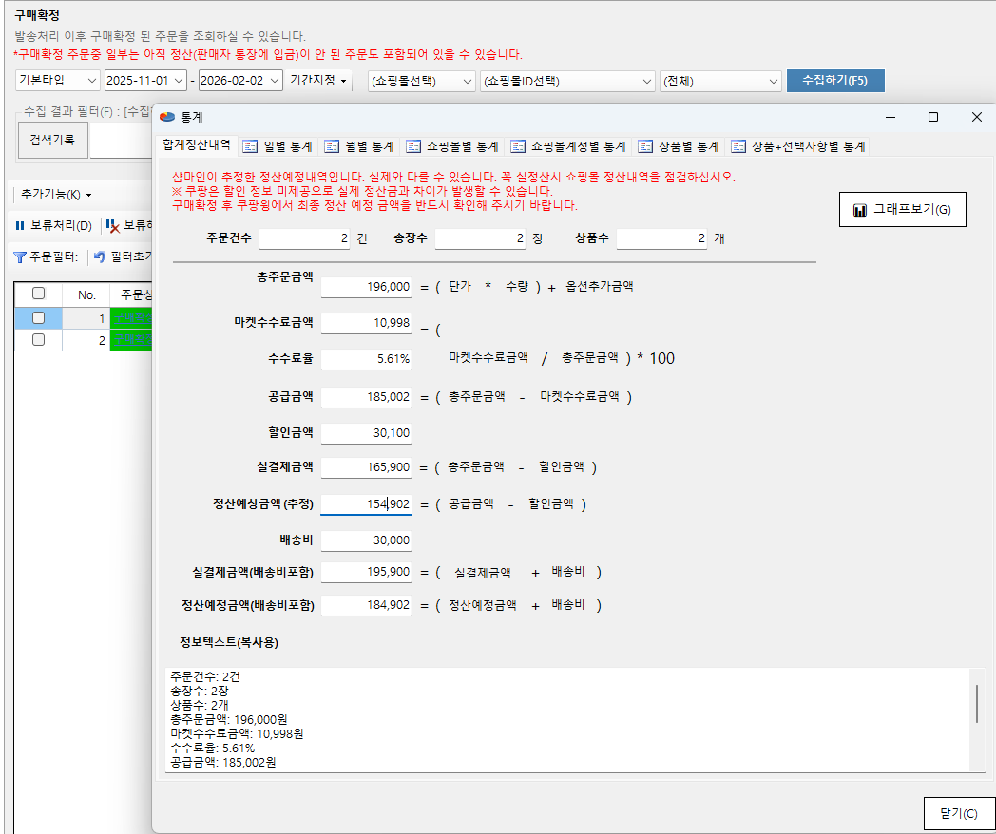The height and width of the screenshot is (834, 996).
Task: Select the 상품별 통계 tab
Action: click(678, 146)
